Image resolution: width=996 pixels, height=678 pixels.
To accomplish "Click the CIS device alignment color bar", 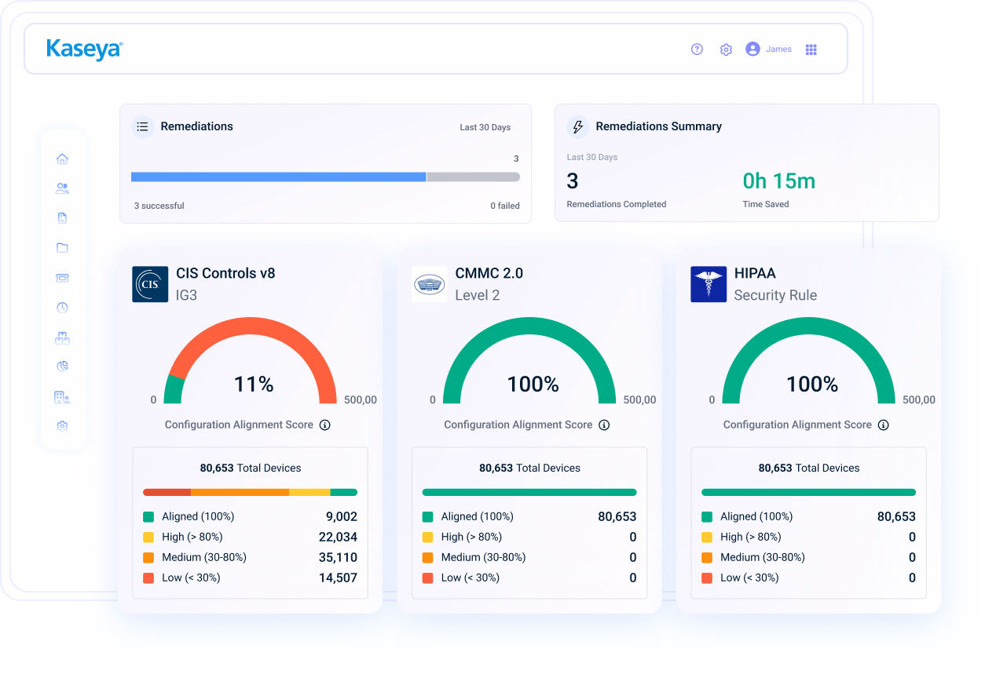I will 250,493.
